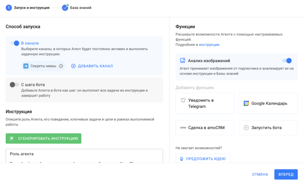Disable the В канале toggle
Viewport: 304px width, 185px height.
pos(15,43)
